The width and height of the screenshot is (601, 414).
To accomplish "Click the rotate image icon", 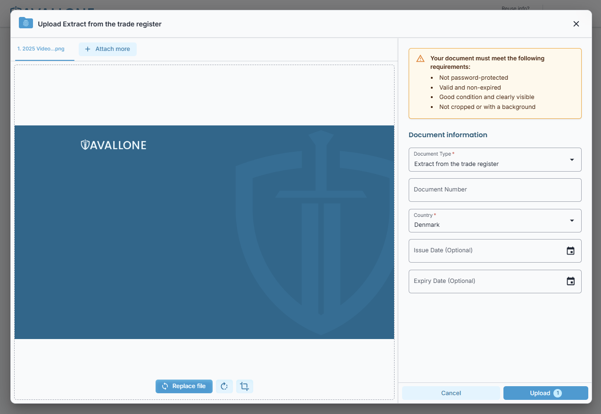I will [224, 386].
